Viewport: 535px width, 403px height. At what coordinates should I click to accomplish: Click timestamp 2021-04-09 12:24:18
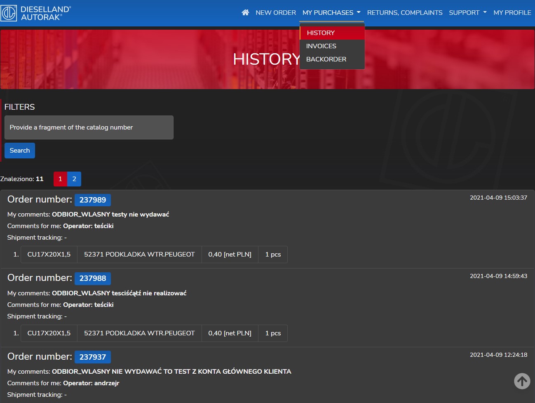click(498, 355)
